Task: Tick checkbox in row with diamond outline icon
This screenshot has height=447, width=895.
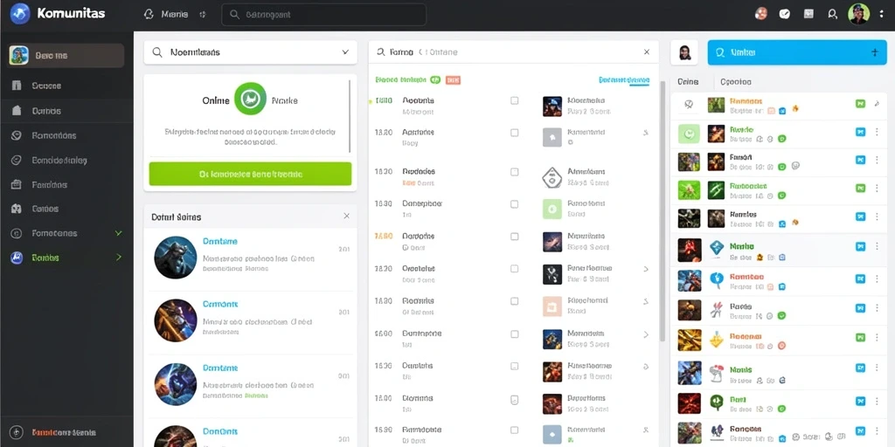Action: point(514,172)
